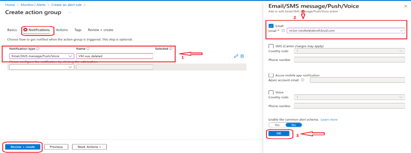Click the Previous button
This screenshot has height=153, width=411.
[x=56, y=147]
